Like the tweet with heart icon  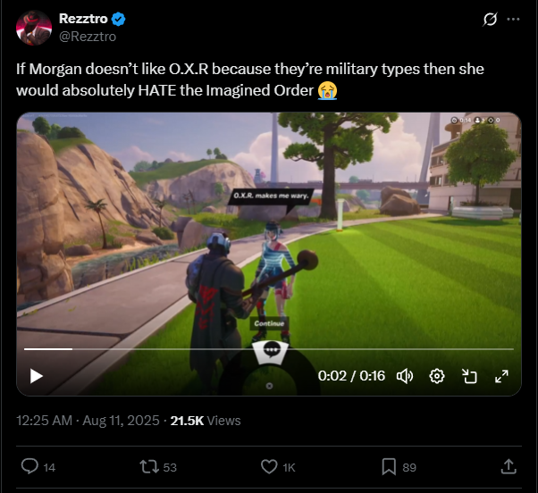pyautogui.click(x=269, y=466)
